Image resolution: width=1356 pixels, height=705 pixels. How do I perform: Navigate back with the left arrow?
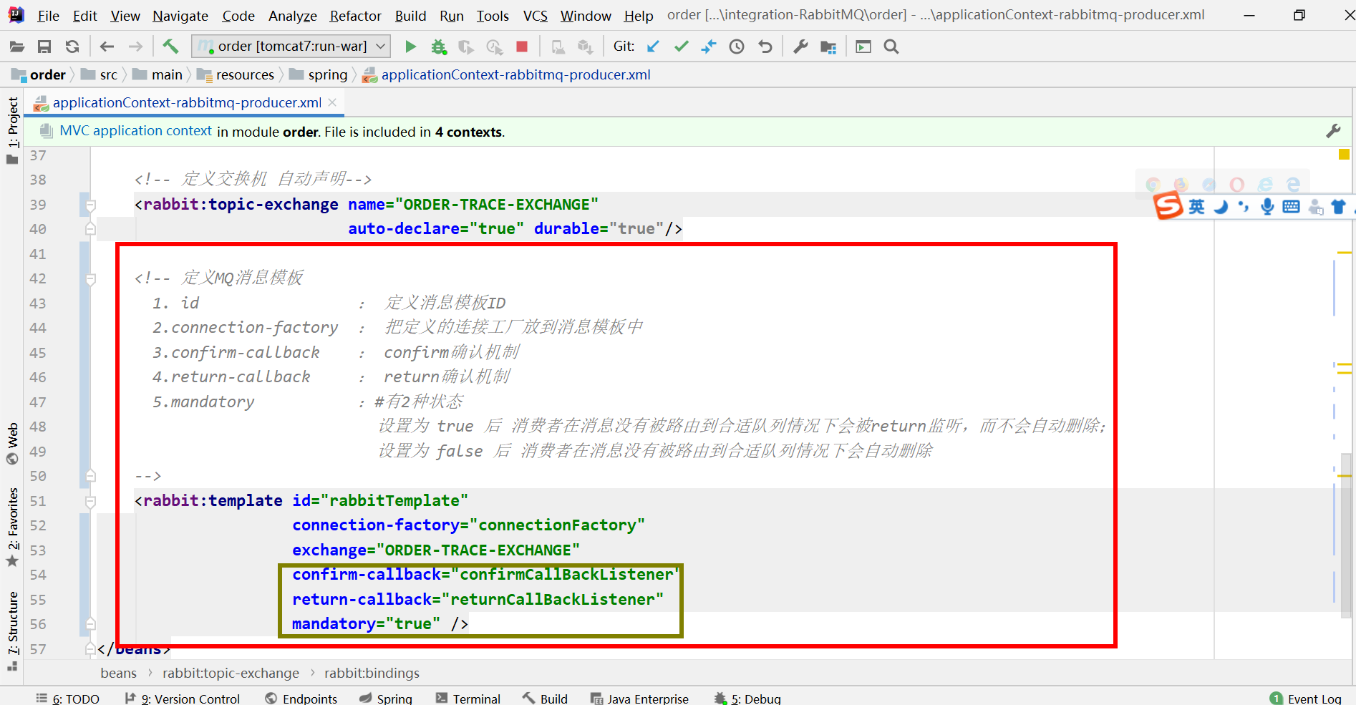(x=107, y=47)
